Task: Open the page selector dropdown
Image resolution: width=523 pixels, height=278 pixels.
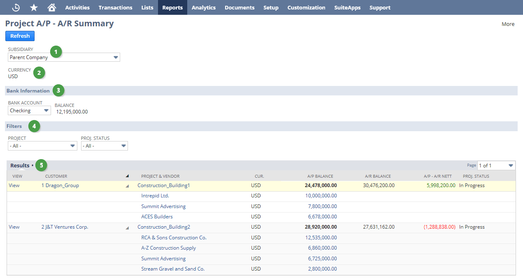Action: click(511, 166)
